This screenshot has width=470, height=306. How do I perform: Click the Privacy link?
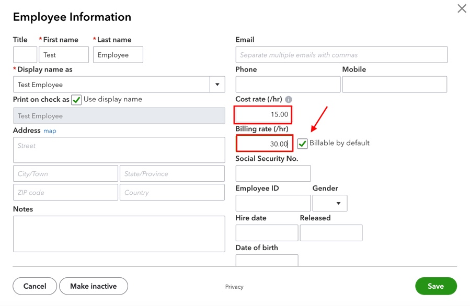tap(234, 286)
